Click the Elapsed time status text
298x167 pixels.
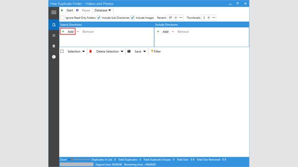click(109, 164)
